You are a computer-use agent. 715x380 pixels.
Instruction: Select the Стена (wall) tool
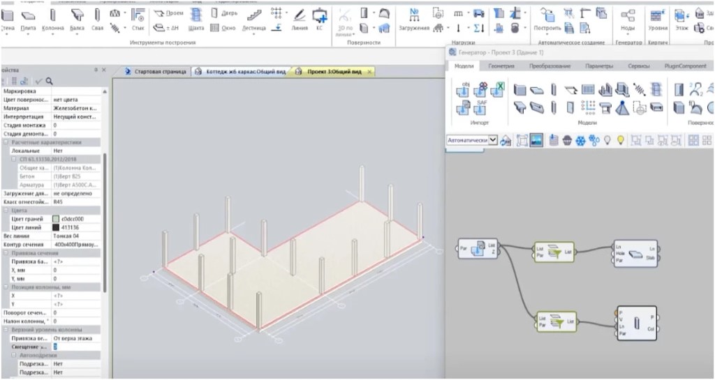[7, 20]
